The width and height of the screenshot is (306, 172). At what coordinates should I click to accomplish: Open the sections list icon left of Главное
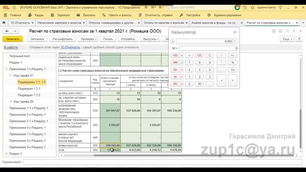click(5, 15)
